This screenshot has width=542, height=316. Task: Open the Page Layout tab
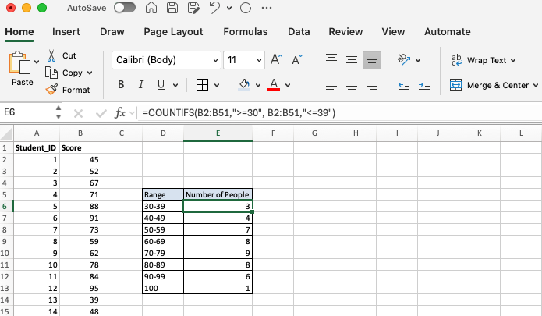pyautogui.click(x=173, y=32)
